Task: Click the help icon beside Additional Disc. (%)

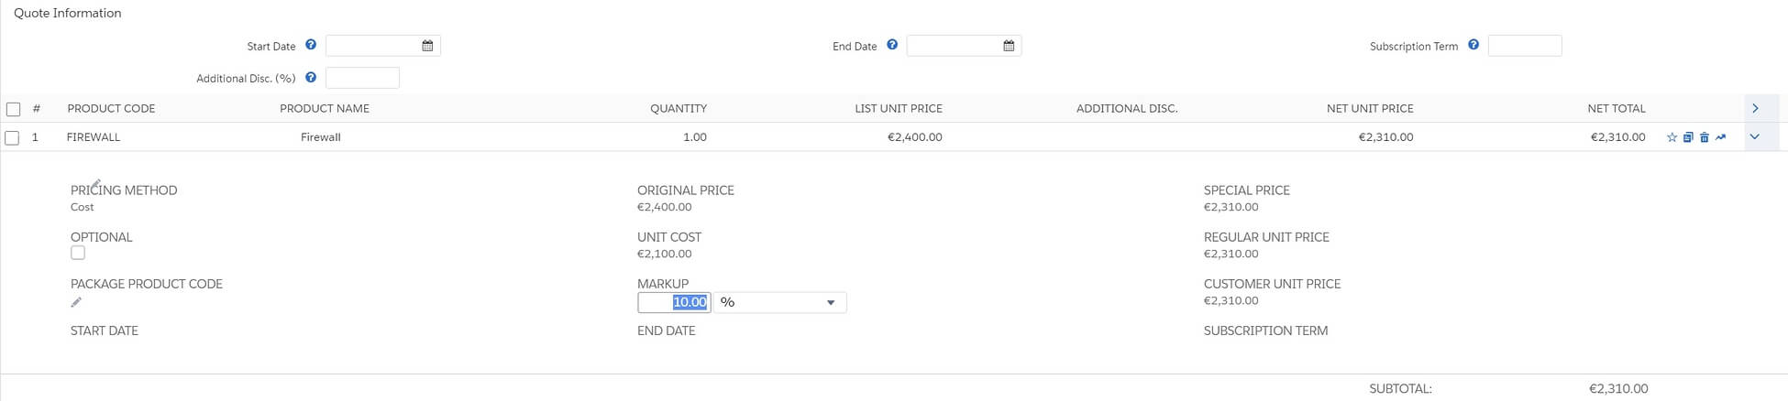Action: 311,78
